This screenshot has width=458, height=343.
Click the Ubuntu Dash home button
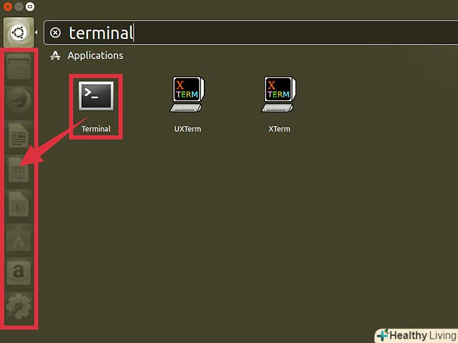coord(19,32)
